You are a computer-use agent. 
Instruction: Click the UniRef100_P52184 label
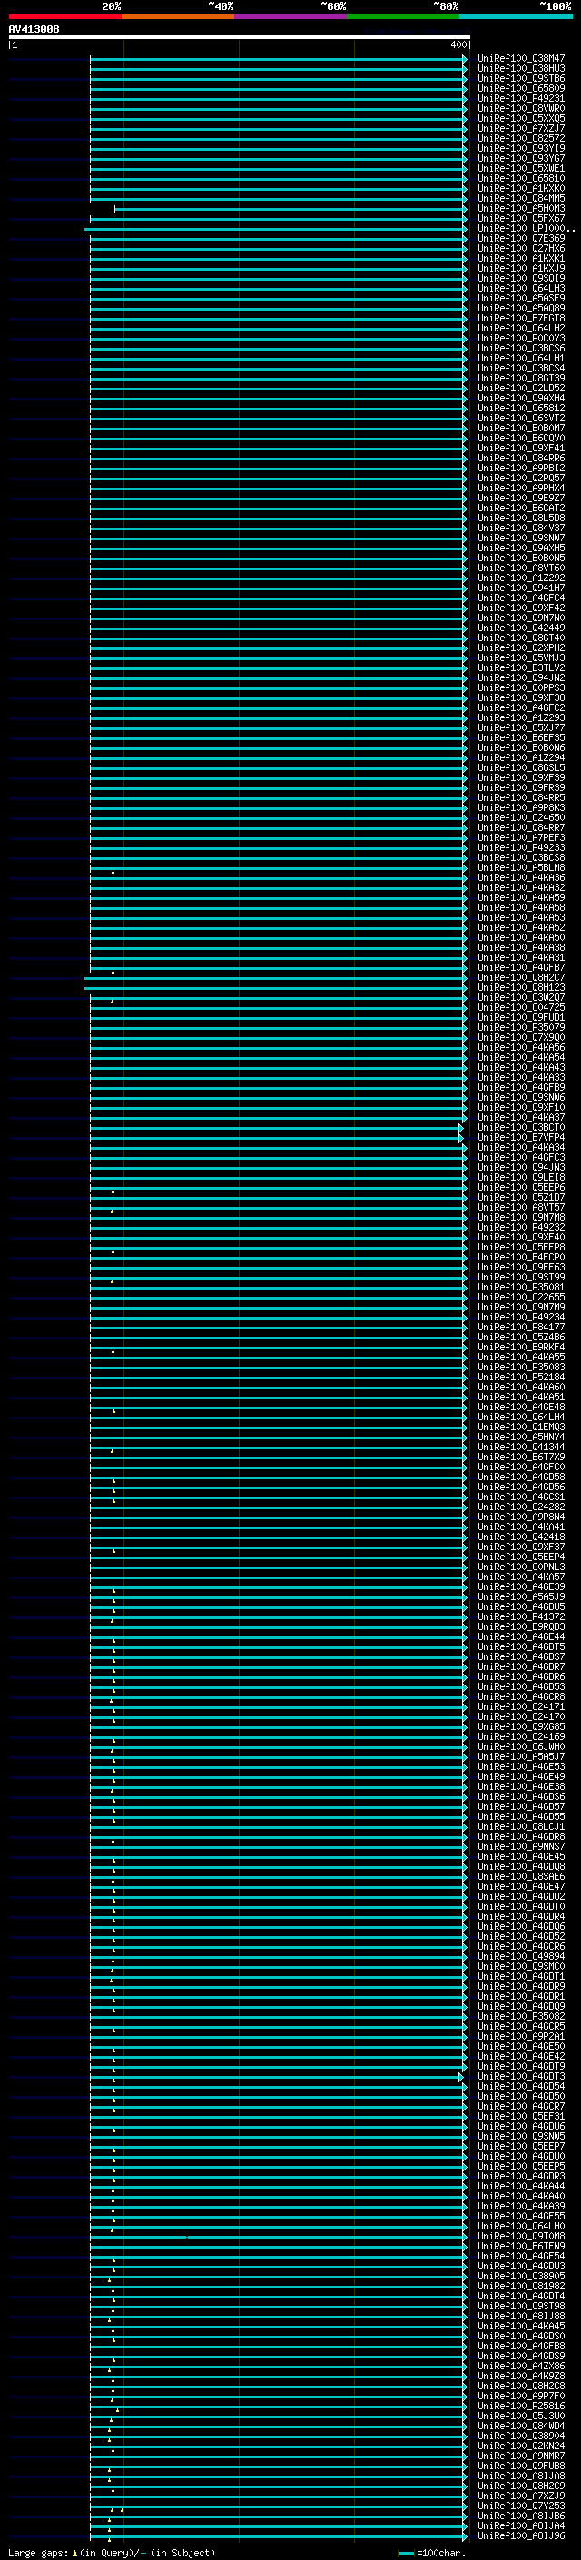[x=521, y=1378]
